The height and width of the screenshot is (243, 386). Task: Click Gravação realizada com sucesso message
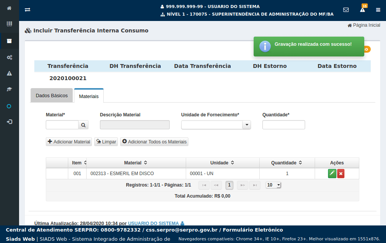point(313,44)
